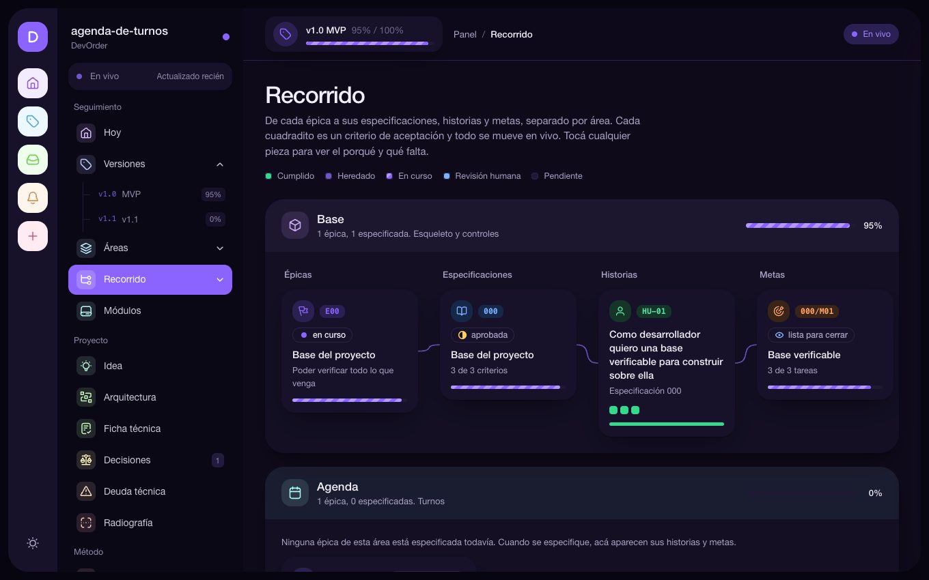Open the notifications bell icon
The image size is (929, 580).
(33, 198)
